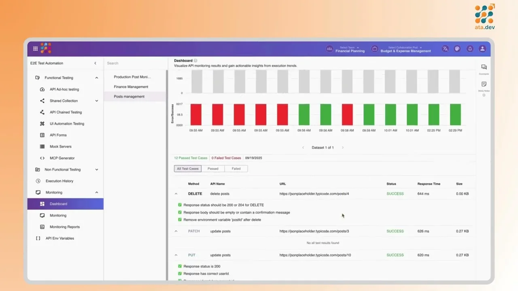Open the notifications bell icon
This screenshot has height=291, width=518.
point(470,48)
